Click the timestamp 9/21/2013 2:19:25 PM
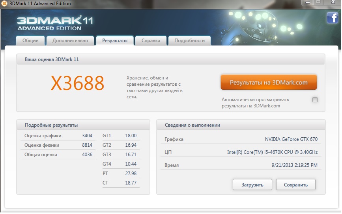Image resolution: width=342 pixels, height=214 pixels. tap(294, 165)
